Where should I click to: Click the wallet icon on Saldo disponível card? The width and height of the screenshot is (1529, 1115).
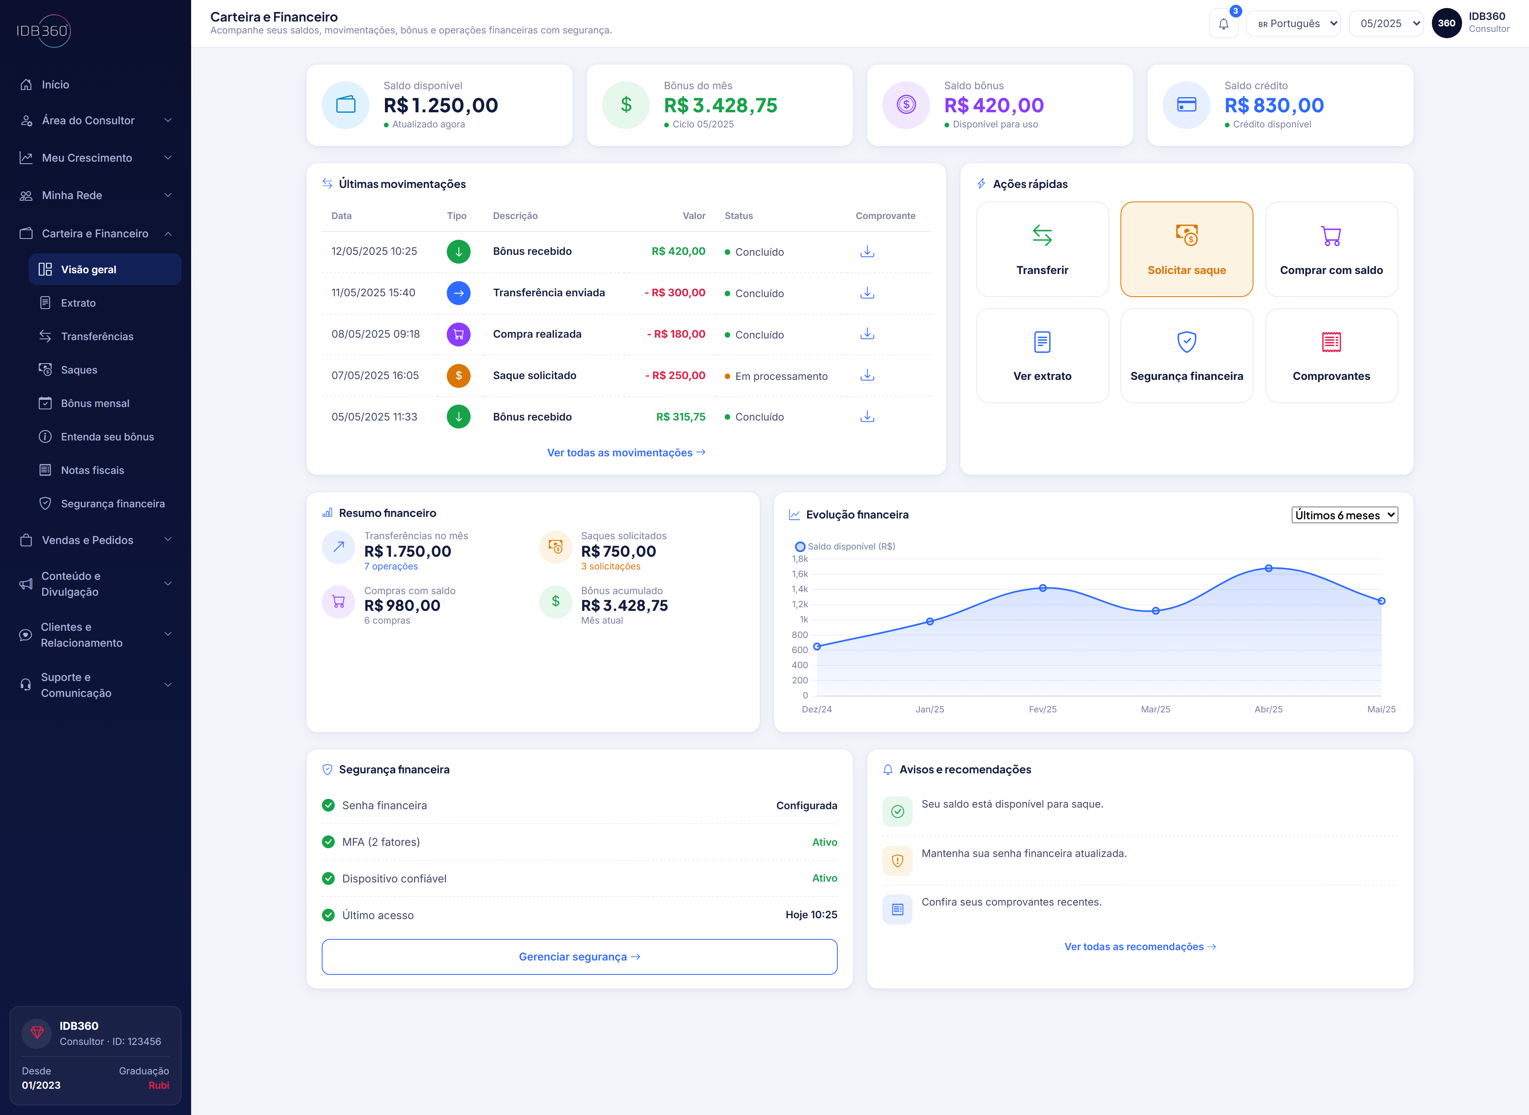tap(346, 105)
